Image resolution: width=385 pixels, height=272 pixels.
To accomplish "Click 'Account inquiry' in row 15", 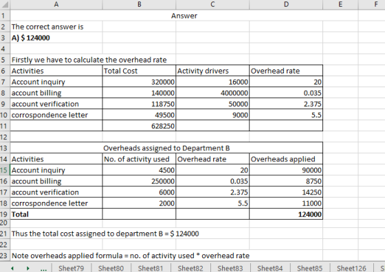I will click(x=56, y=170).
